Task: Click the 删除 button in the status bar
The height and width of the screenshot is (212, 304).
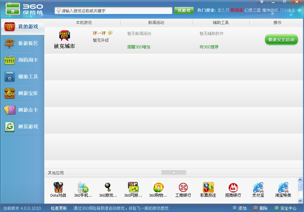Action: tap(260, 208)
